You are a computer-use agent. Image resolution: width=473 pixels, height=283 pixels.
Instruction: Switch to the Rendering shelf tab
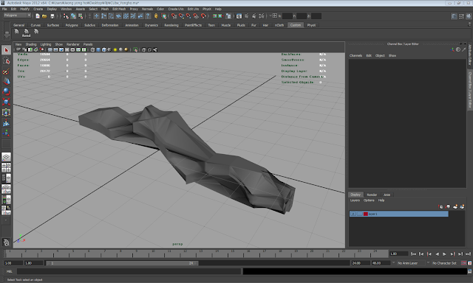point(171,25)
